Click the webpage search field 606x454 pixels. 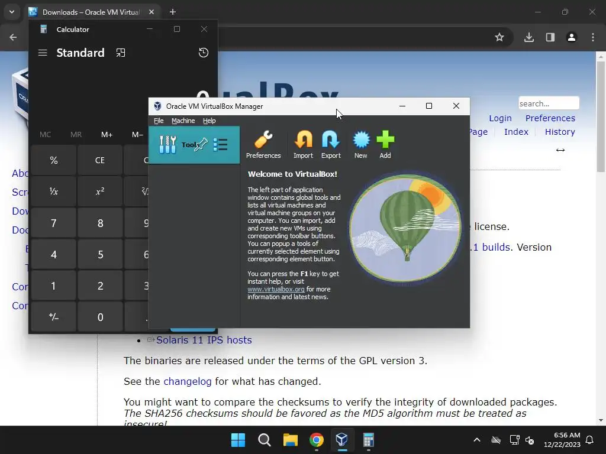coord(549,103)
